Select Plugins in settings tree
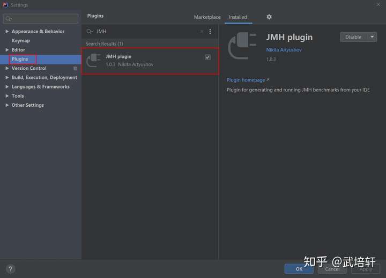 pos(20,59)
